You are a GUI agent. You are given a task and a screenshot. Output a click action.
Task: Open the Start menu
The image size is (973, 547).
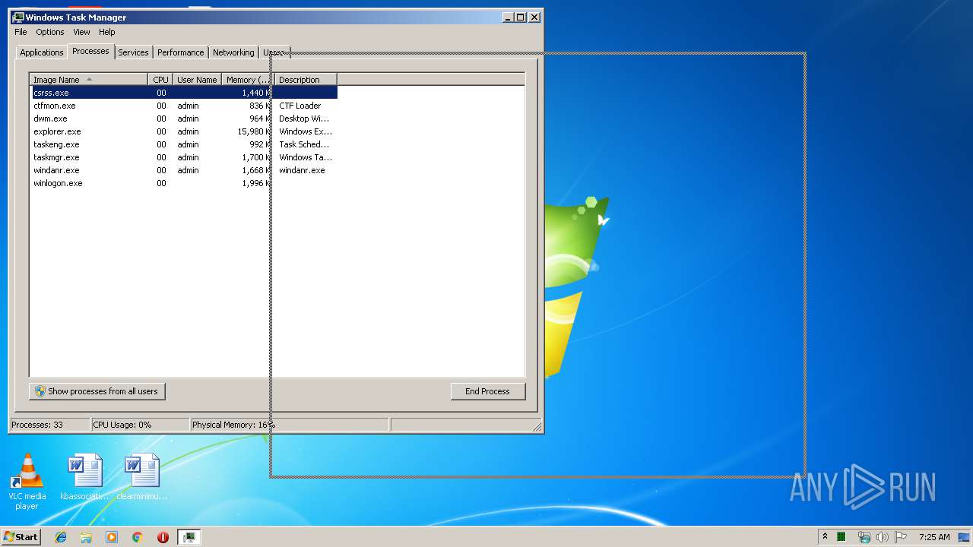click(21, 536)
